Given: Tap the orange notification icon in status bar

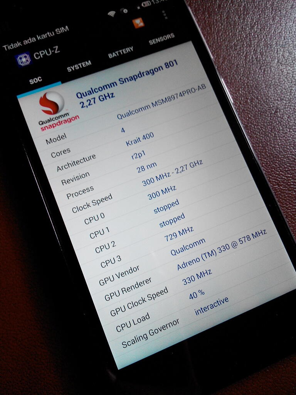Looking at the screenshot, I should click(x=138, y=23).
